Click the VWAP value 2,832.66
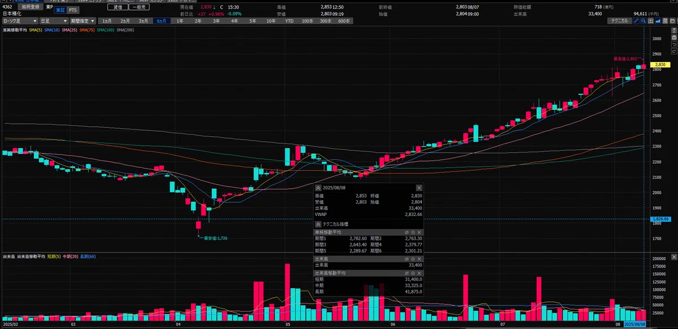Viewport: 678px width, 329px height. (414, 214)
